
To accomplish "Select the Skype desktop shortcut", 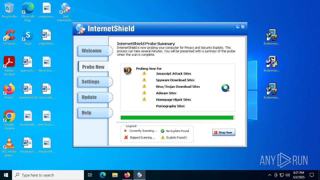I will pyautogui.click(x=28, y=37).
